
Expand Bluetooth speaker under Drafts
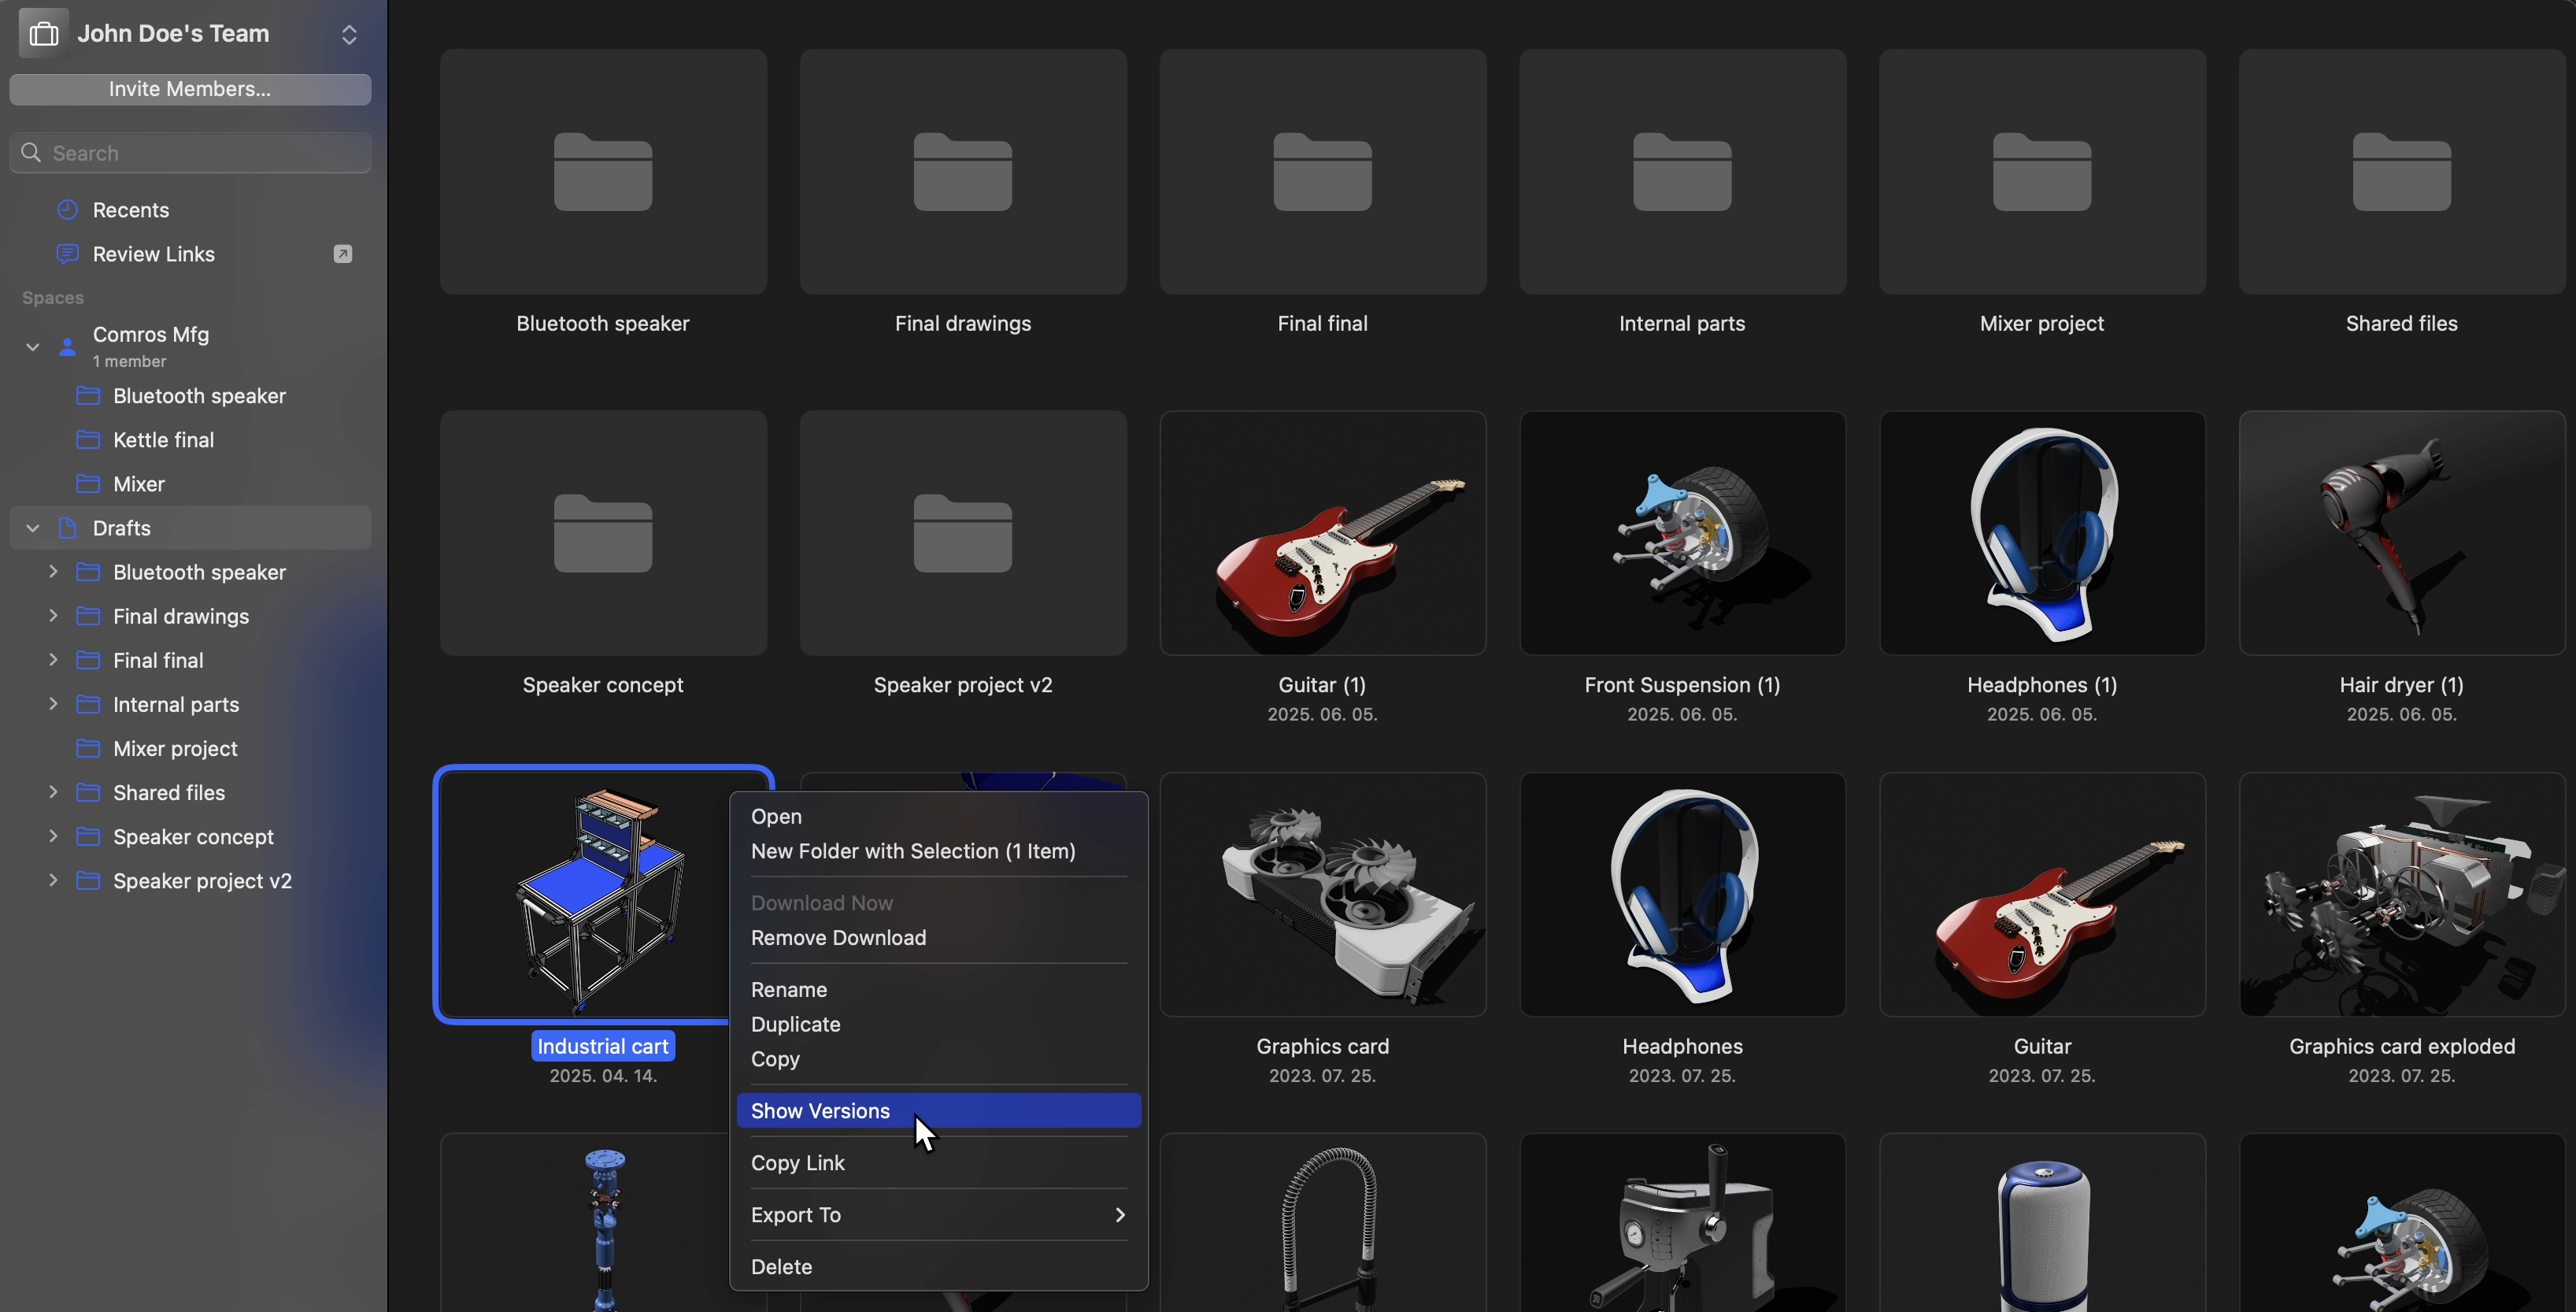tap(54, 572)
